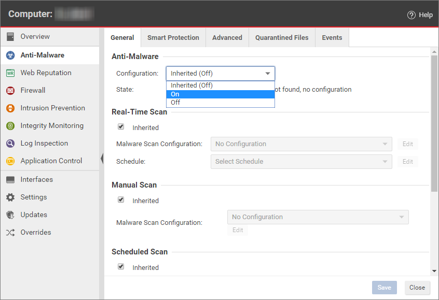Image resolution: width=439 pixels, height=300 pixels.
Task: Switch to the Smart Protection tab
Action: pos(173,37)
